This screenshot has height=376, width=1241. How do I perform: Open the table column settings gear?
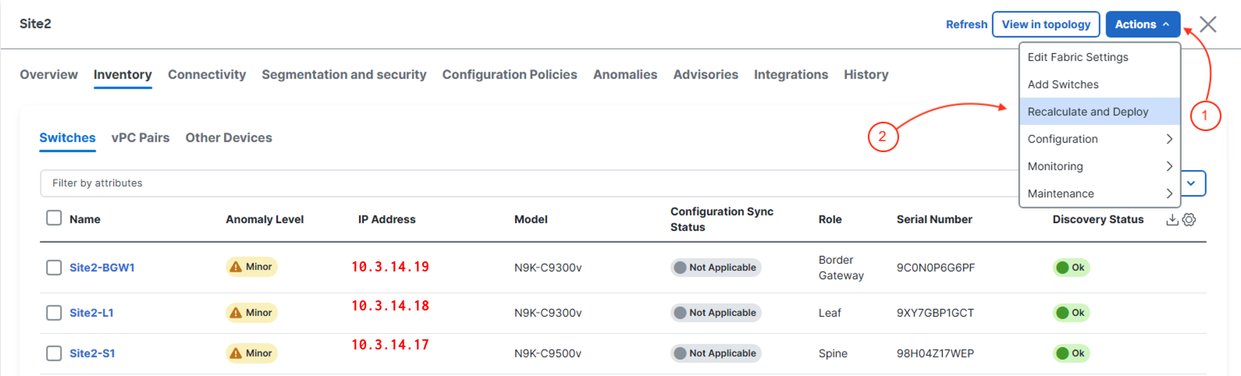click(1189, 220)
